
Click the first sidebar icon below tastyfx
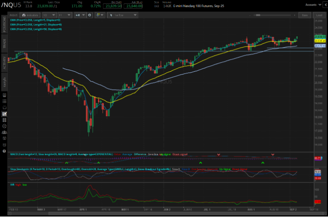pos(4,95)
